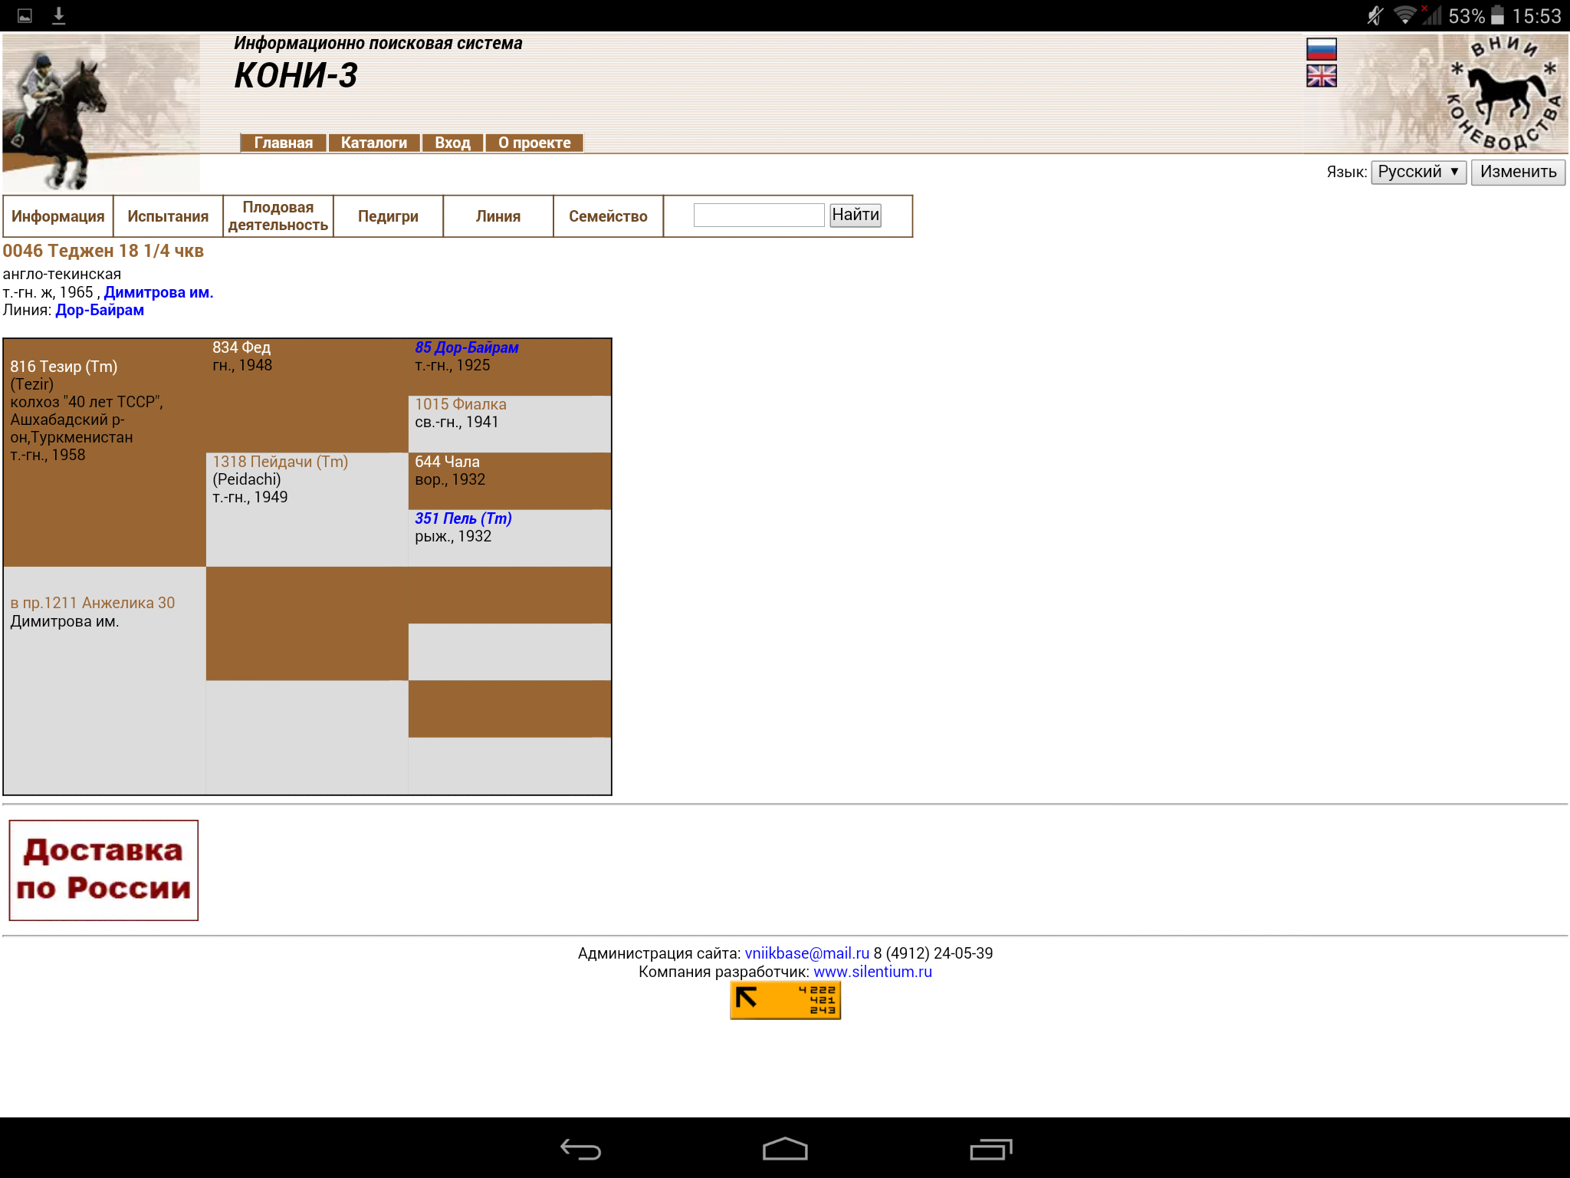Open the Язык language dropdown
Screen dimensions: 1570x1178
click(x=1417, y=172)
